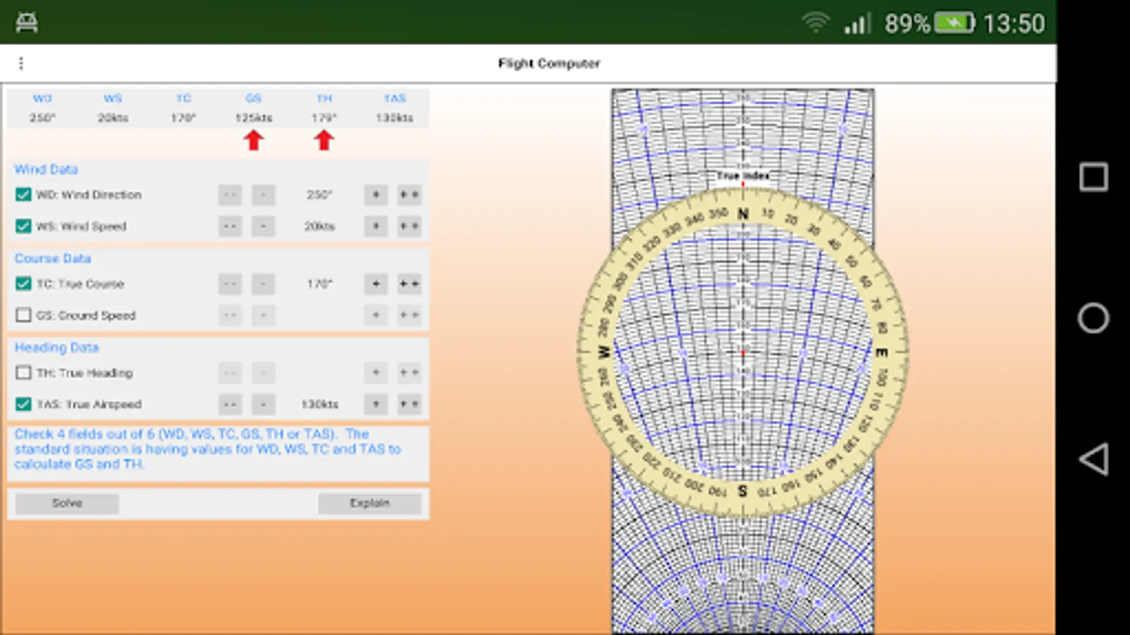This screenshot has width=1130, height=635.
Task: Select the Wind Direction value 250° field
Action: tap(319, 194)
